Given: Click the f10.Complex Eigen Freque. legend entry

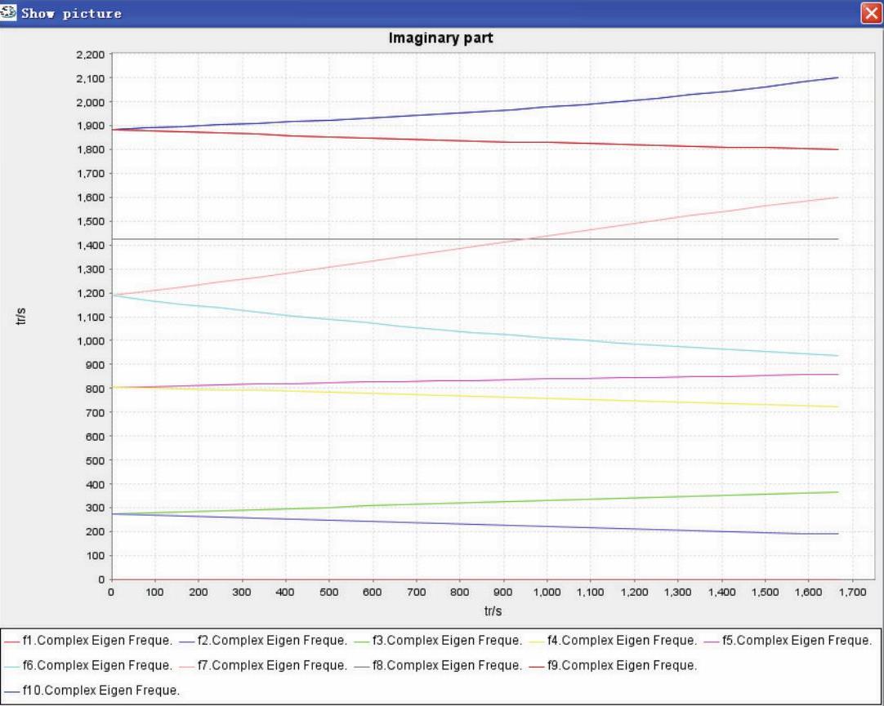Looking at the screenshot, I should pos(100,690).
